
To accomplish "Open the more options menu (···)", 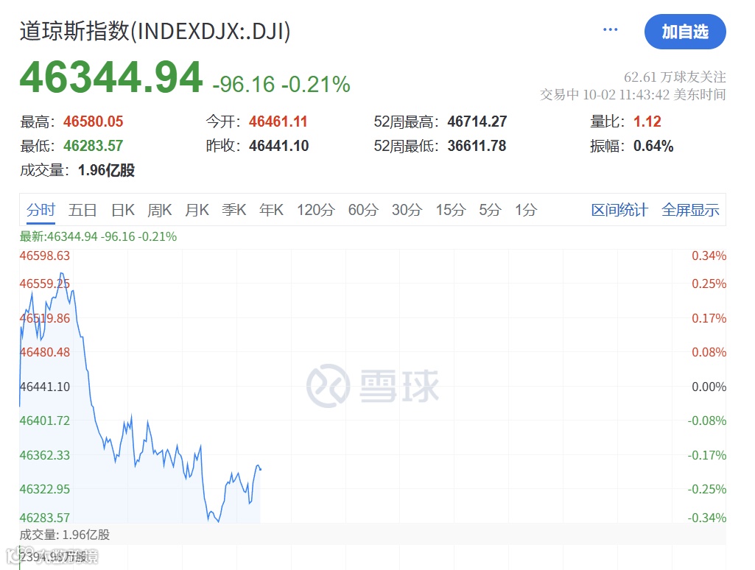I will [610, 29].
